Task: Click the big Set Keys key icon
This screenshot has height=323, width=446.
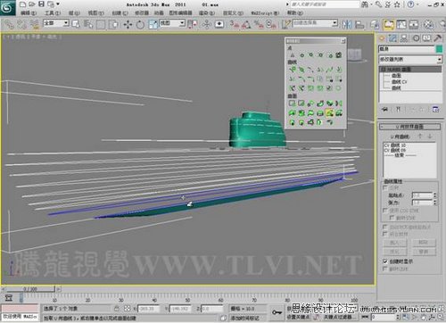Action: click(277, 312)
